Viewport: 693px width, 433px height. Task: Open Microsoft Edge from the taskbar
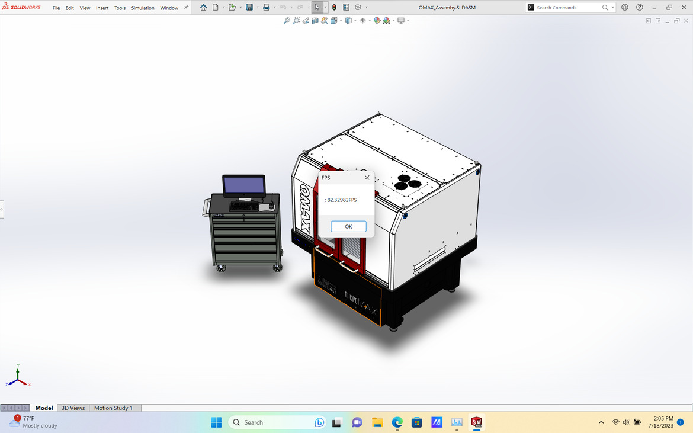tap(397, 422)
